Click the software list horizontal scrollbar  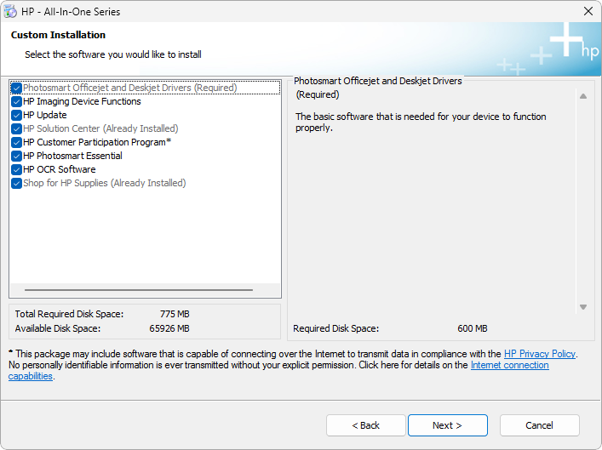click(x=139, y=290)
